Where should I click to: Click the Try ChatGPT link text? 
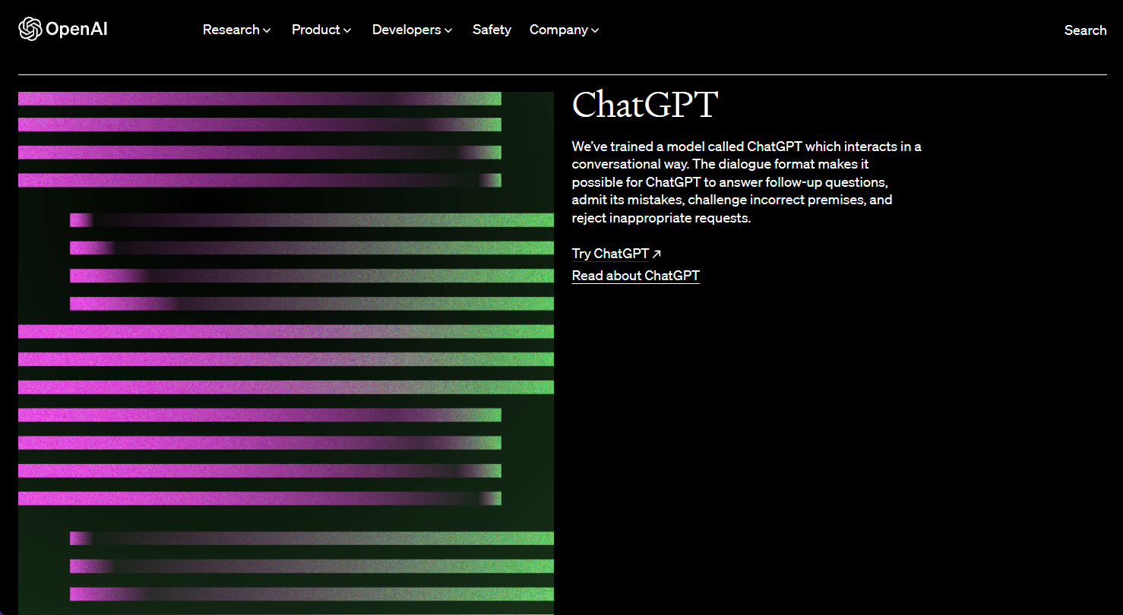(610, 254)
